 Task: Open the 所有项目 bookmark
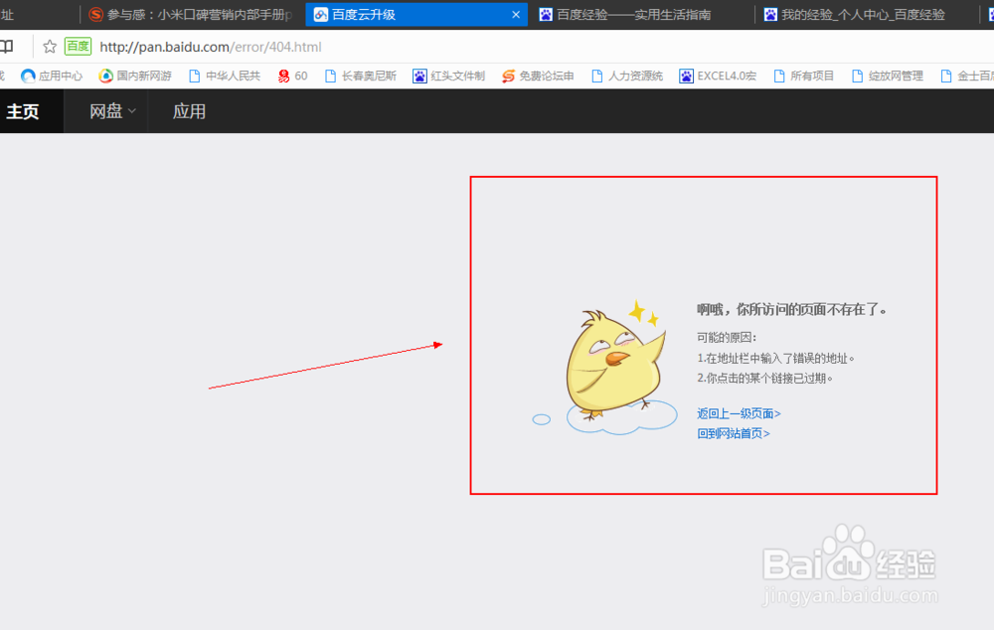[x=805, y=75]
